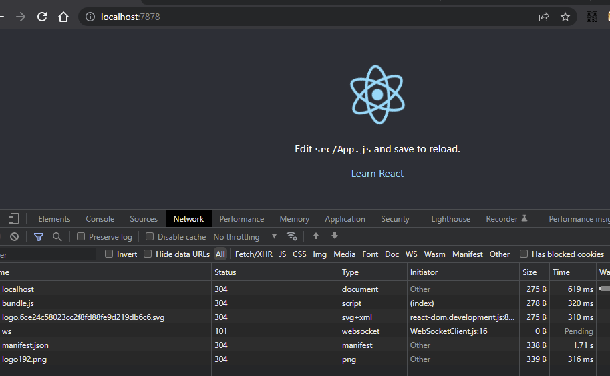Select the Network tab
This screenshot has width=610, height=376.
[188, 219]
